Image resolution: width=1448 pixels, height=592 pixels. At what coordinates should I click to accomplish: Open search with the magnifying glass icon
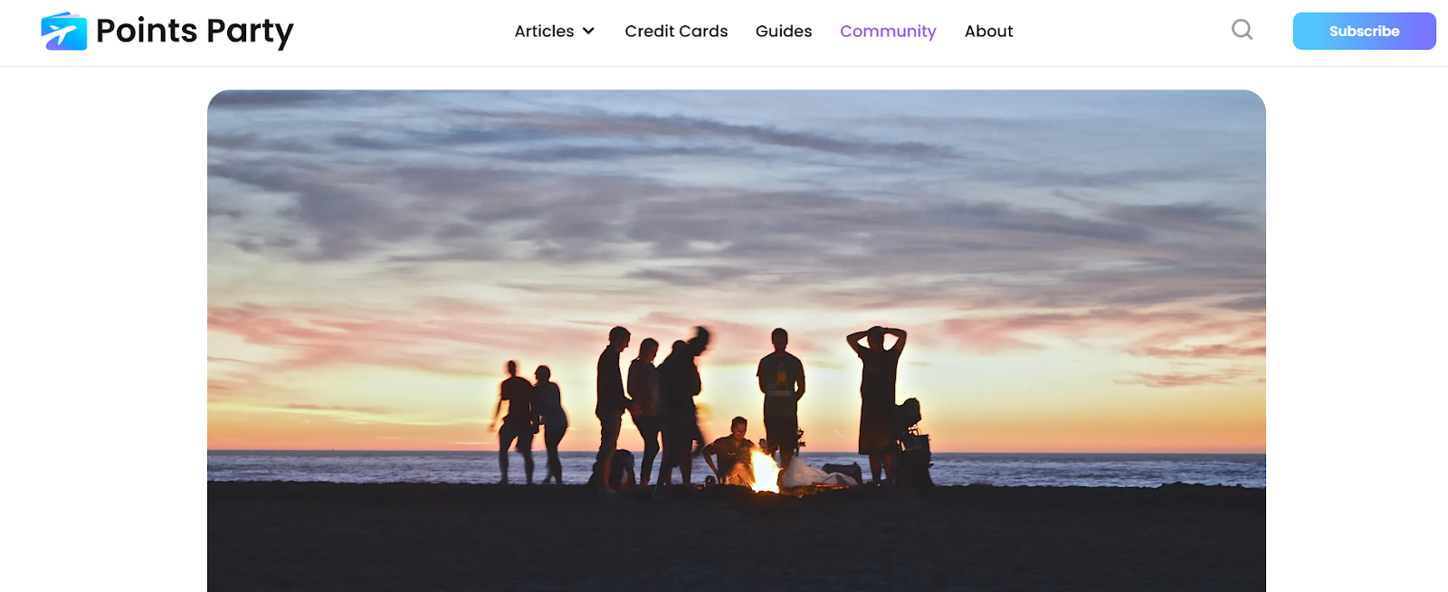(1243, 30)
